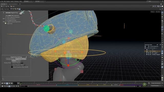Click the third Pose Tools toolbar icon
The width and height of the screenshot is (164, 92).
point(15,9)
